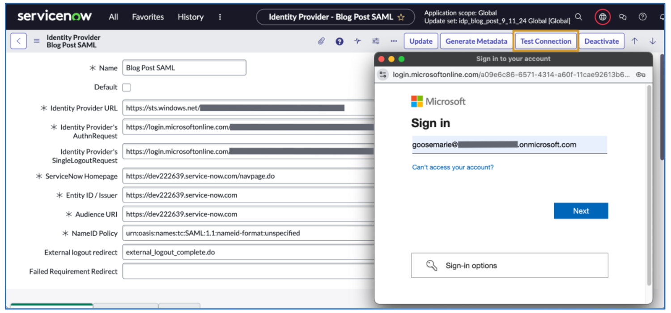Open the History menu
This screenshot has width=671, height=313.
point(191,17)
